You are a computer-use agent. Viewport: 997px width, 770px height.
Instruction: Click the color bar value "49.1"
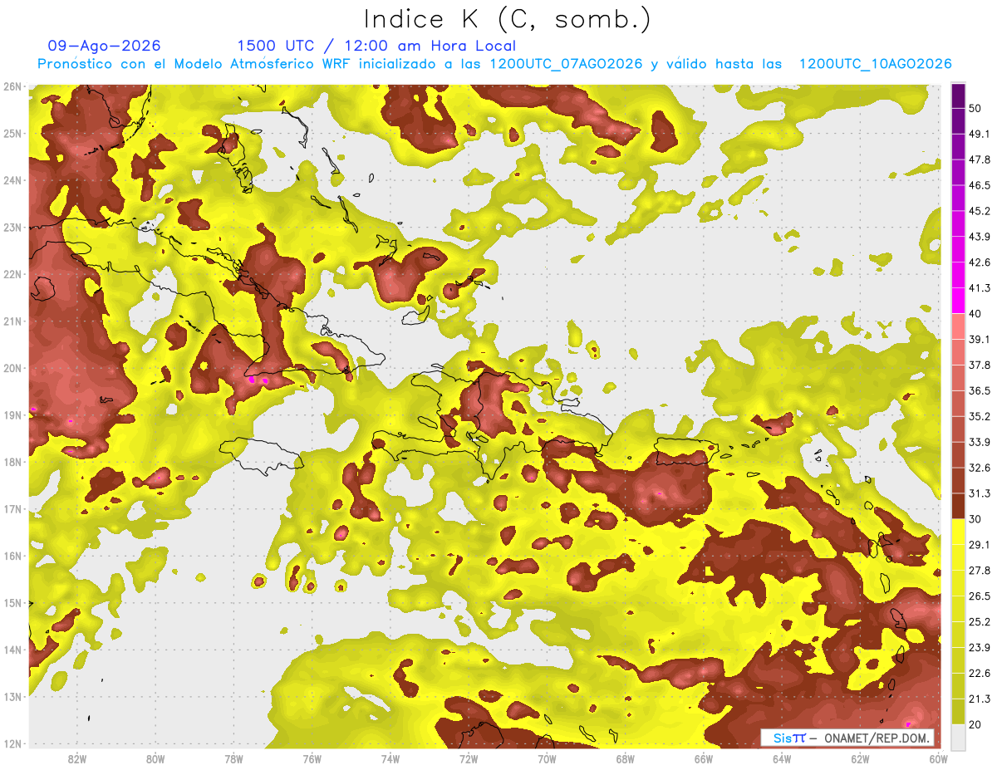pyautogui.click(x=979, y=134)
